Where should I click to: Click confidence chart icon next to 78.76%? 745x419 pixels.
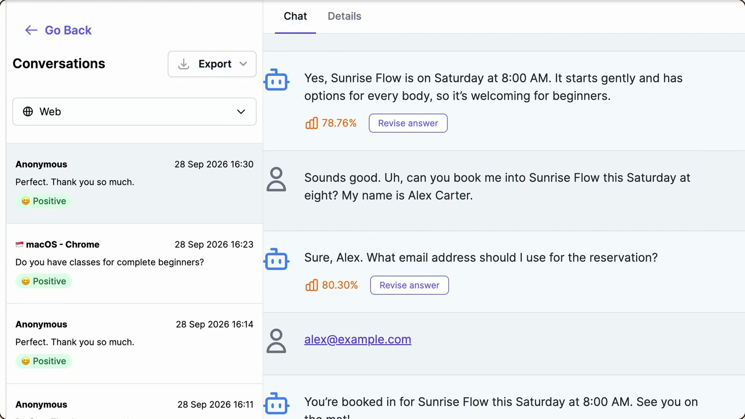(312, 123)
